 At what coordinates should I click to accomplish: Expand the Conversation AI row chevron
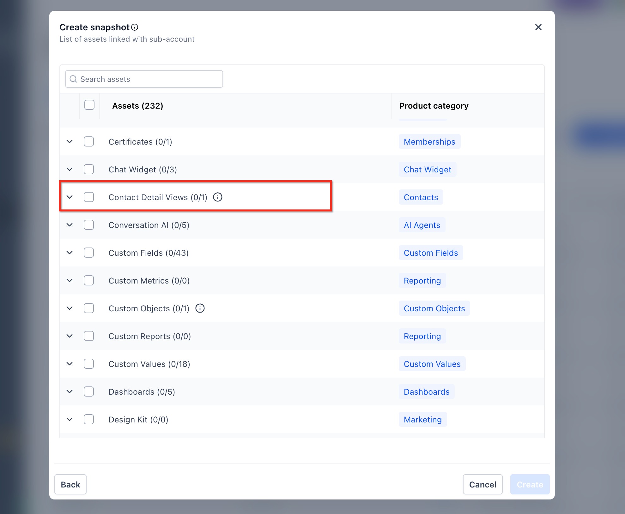[70, 225]
